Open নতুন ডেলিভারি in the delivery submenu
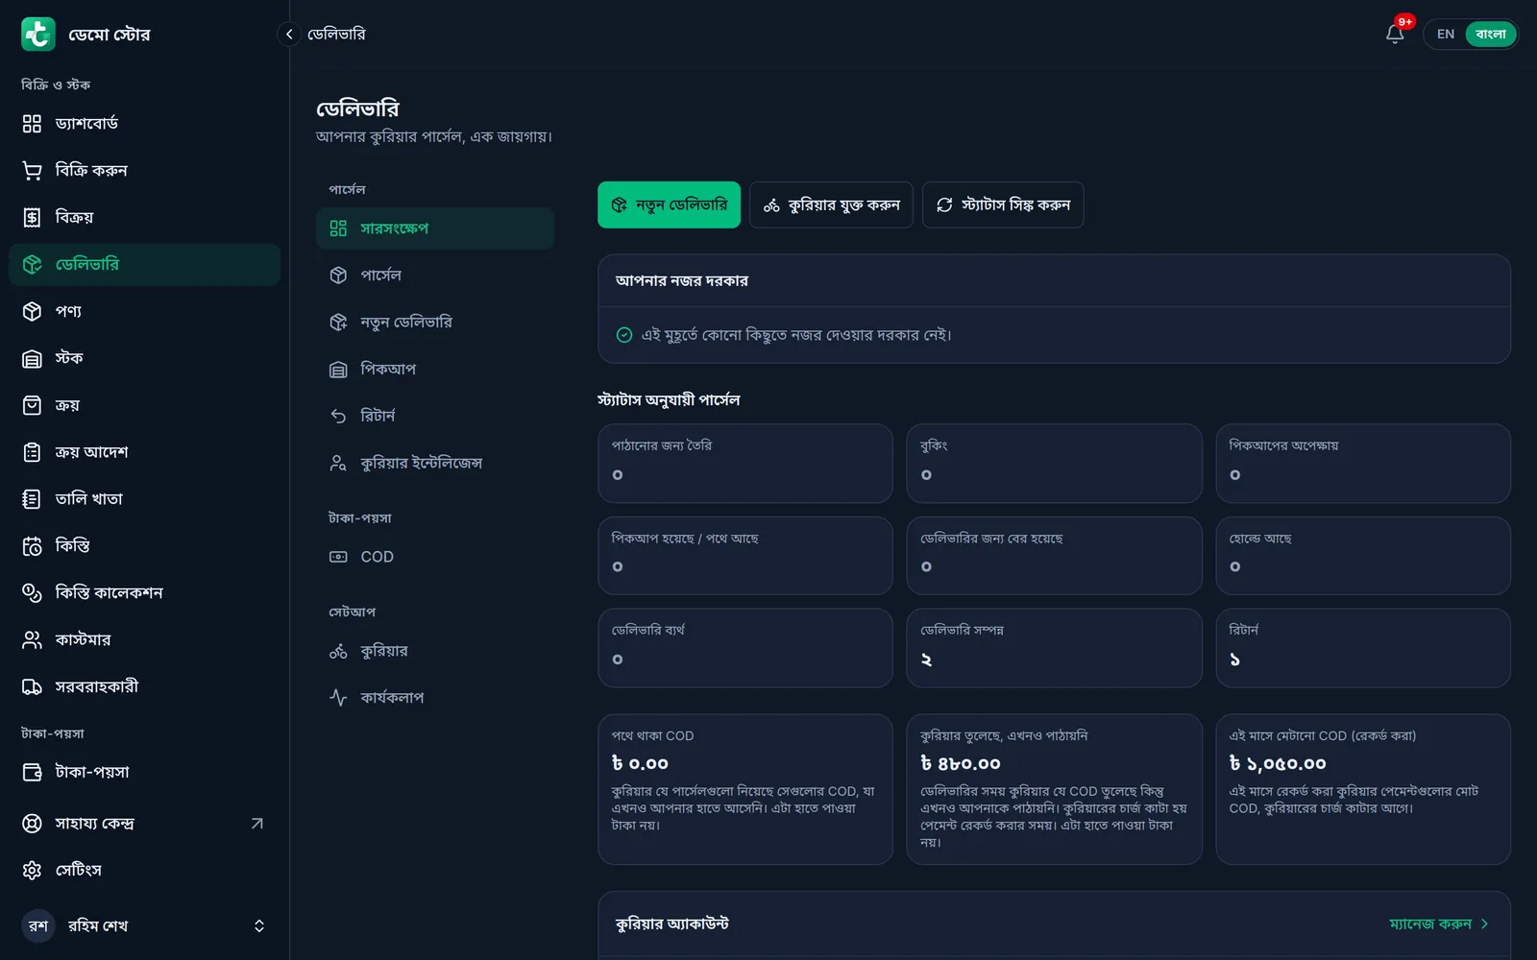 coord(435,323)
